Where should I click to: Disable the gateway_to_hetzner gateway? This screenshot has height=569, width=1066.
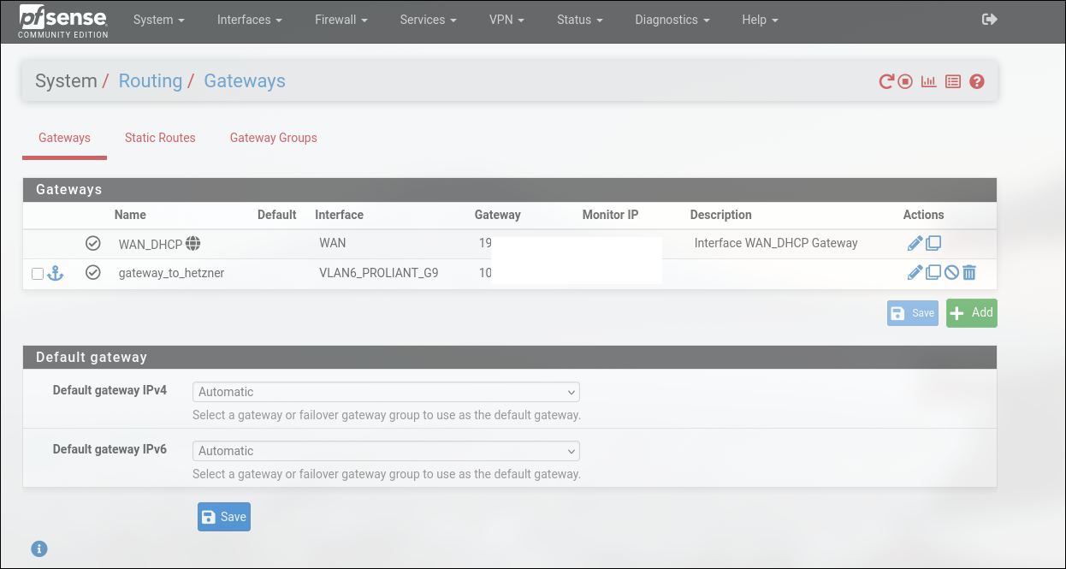point(951,273)
